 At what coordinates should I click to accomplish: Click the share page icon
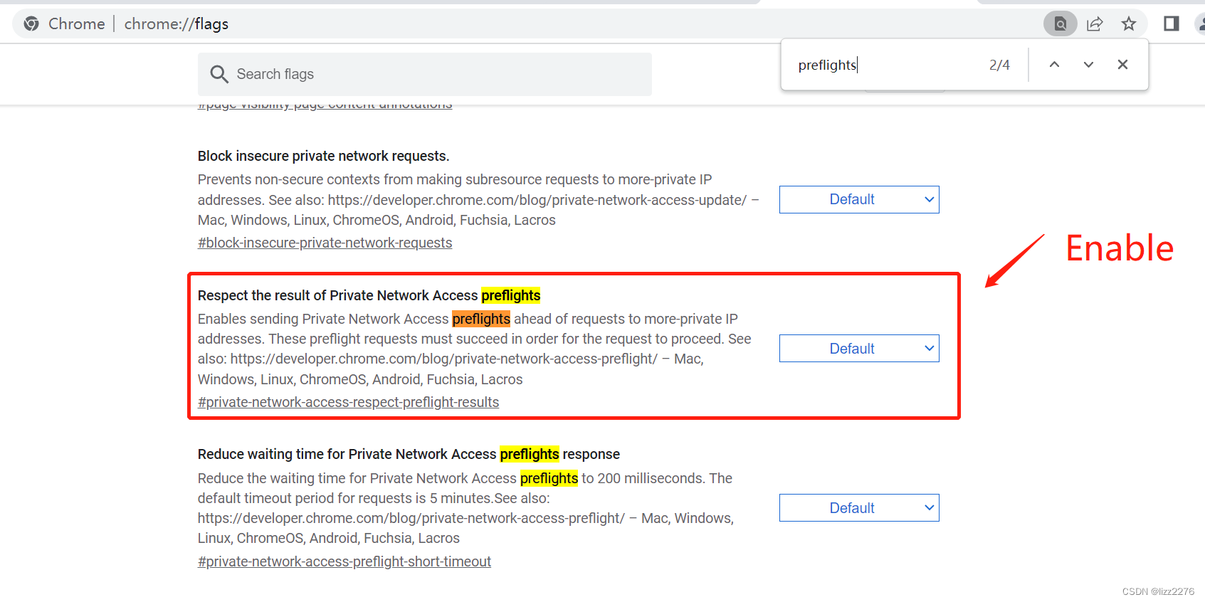(x=1095, y=23)
